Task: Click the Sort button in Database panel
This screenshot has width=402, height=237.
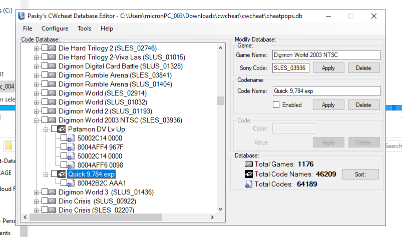Action: [360, 174]
